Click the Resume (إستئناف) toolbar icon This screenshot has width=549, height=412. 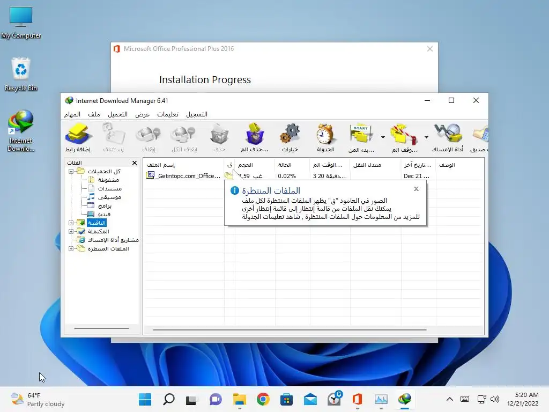coord(114,138)
